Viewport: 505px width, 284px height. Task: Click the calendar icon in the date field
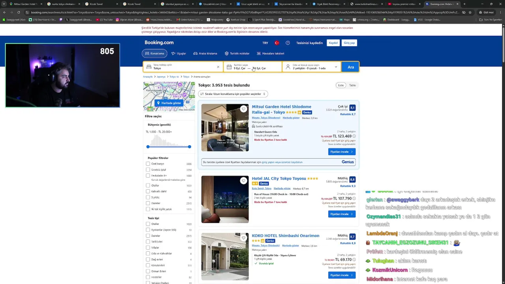click(x=230, y=67)
